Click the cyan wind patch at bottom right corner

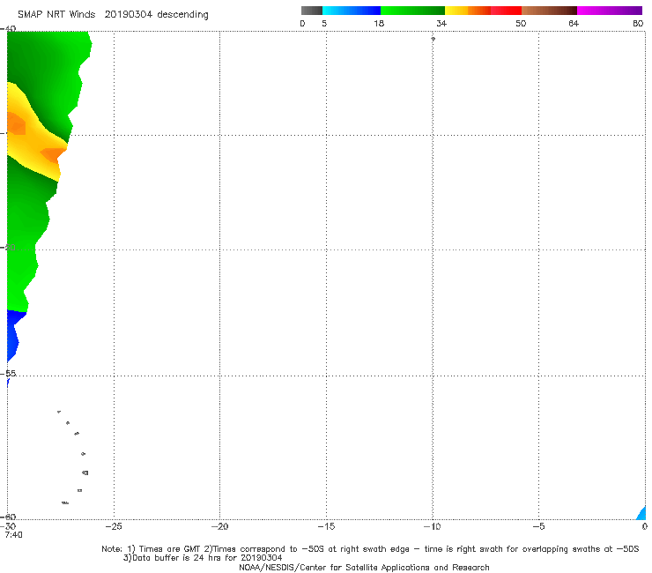point(641,513)
